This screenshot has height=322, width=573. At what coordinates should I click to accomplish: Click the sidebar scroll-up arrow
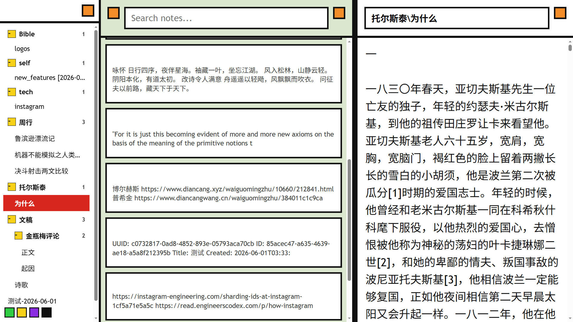pos(96,27)
